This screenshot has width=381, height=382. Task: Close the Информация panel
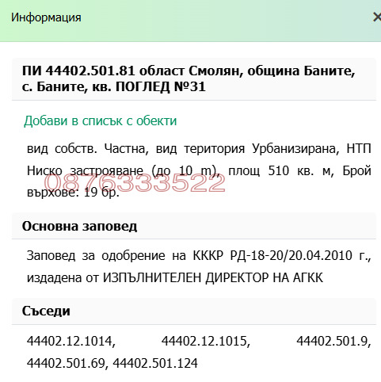pos(377,17)
